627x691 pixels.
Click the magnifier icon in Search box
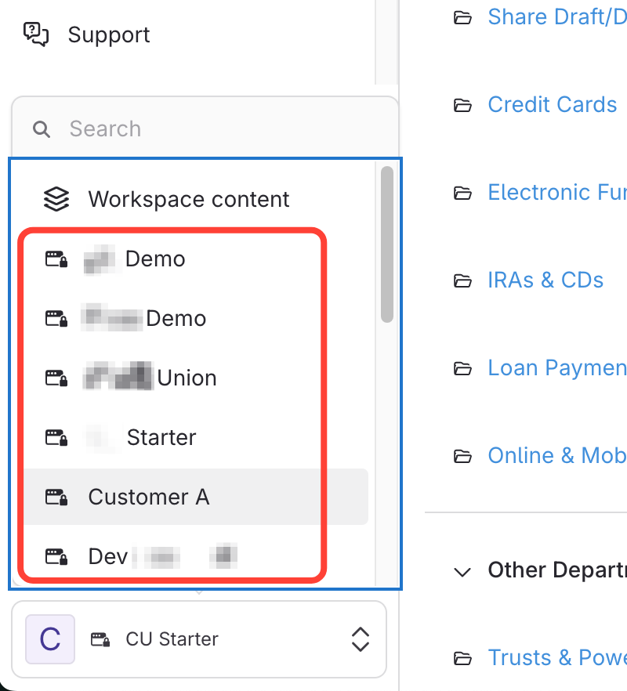pyautogui.click(x=42, y=129)
